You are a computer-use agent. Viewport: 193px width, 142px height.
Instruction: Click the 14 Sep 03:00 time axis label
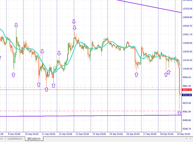(99, 134)
